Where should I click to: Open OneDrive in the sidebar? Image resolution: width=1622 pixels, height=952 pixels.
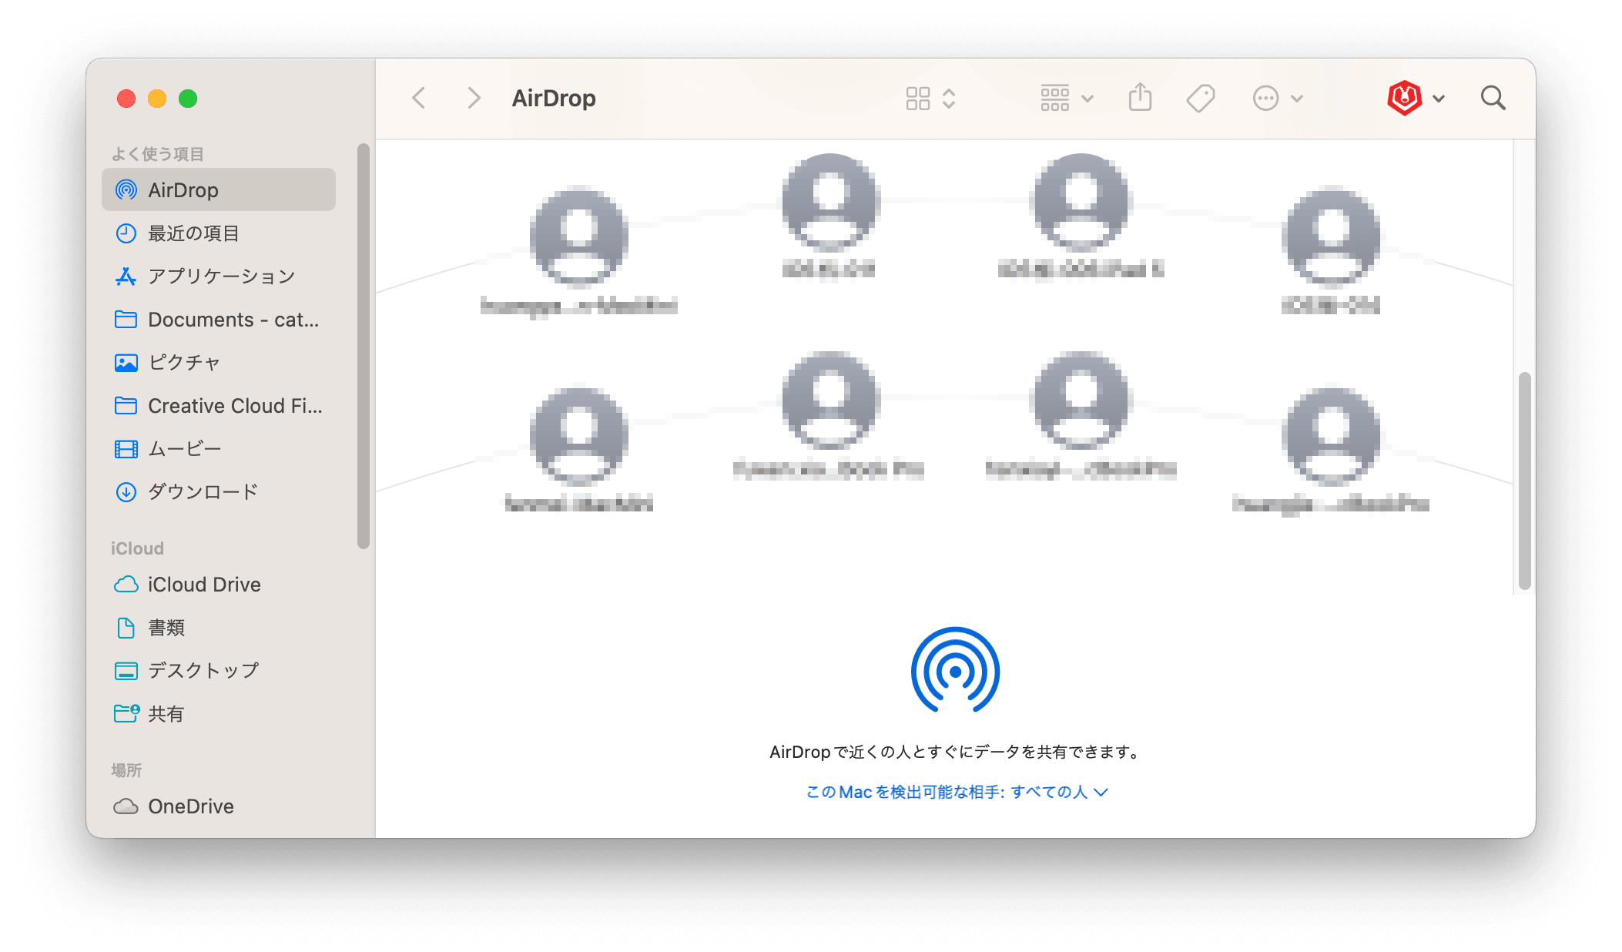tap(219, 806)
